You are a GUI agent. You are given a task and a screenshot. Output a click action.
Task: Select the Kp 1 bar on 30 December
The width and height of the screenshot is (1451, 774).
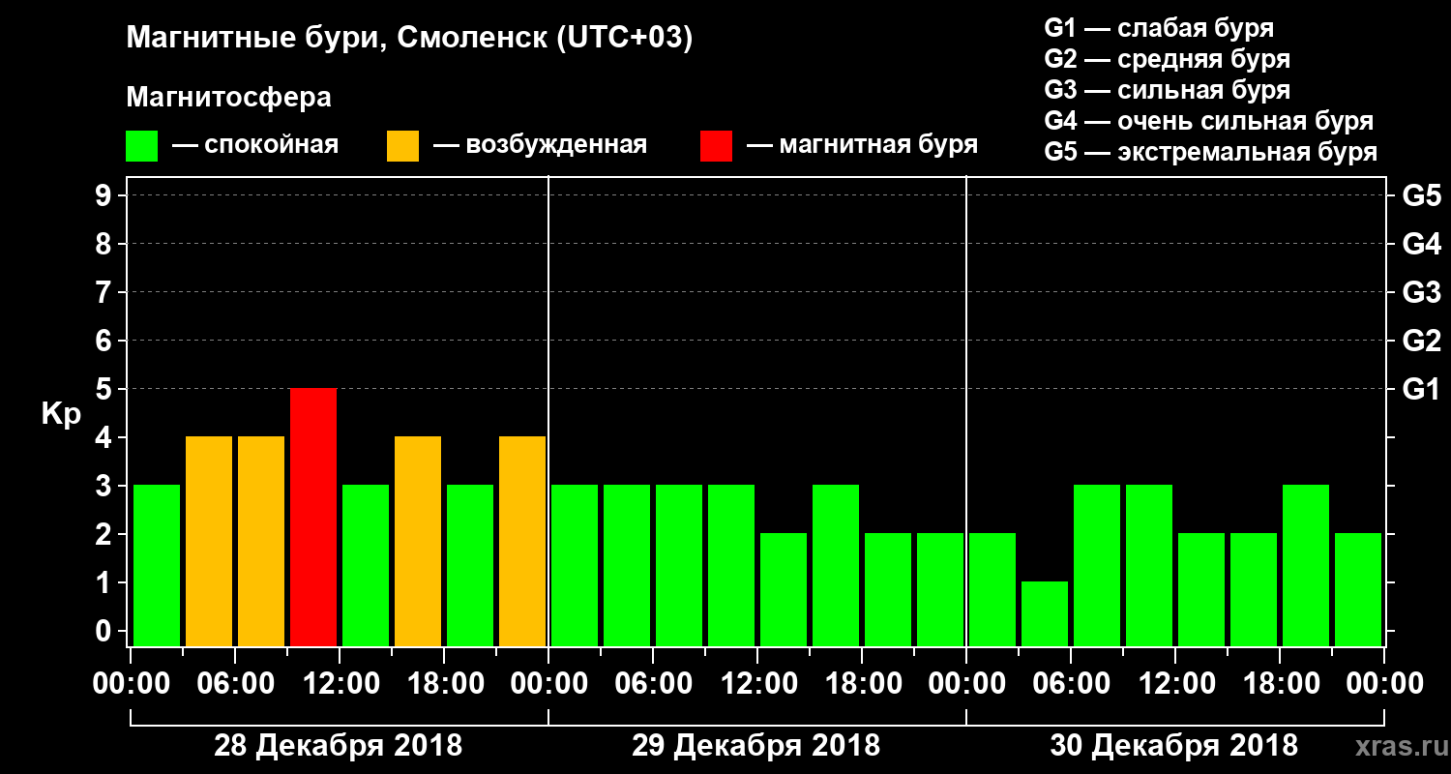pos(1045,613)
